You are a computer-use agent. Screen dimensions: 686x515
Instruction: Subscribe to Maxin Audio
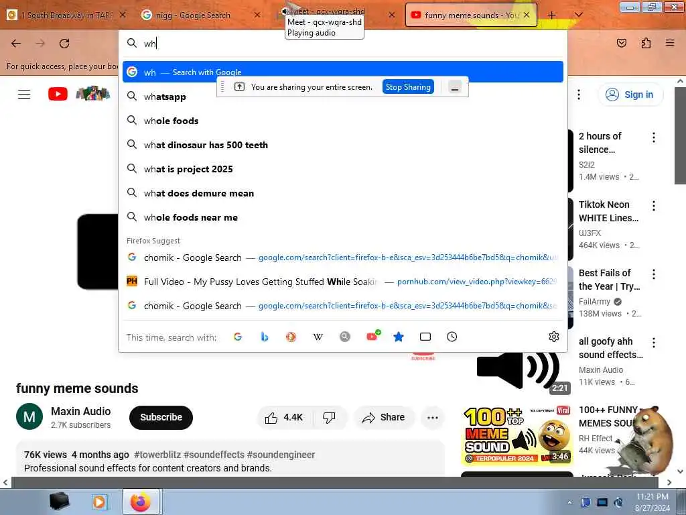[161, 417]
